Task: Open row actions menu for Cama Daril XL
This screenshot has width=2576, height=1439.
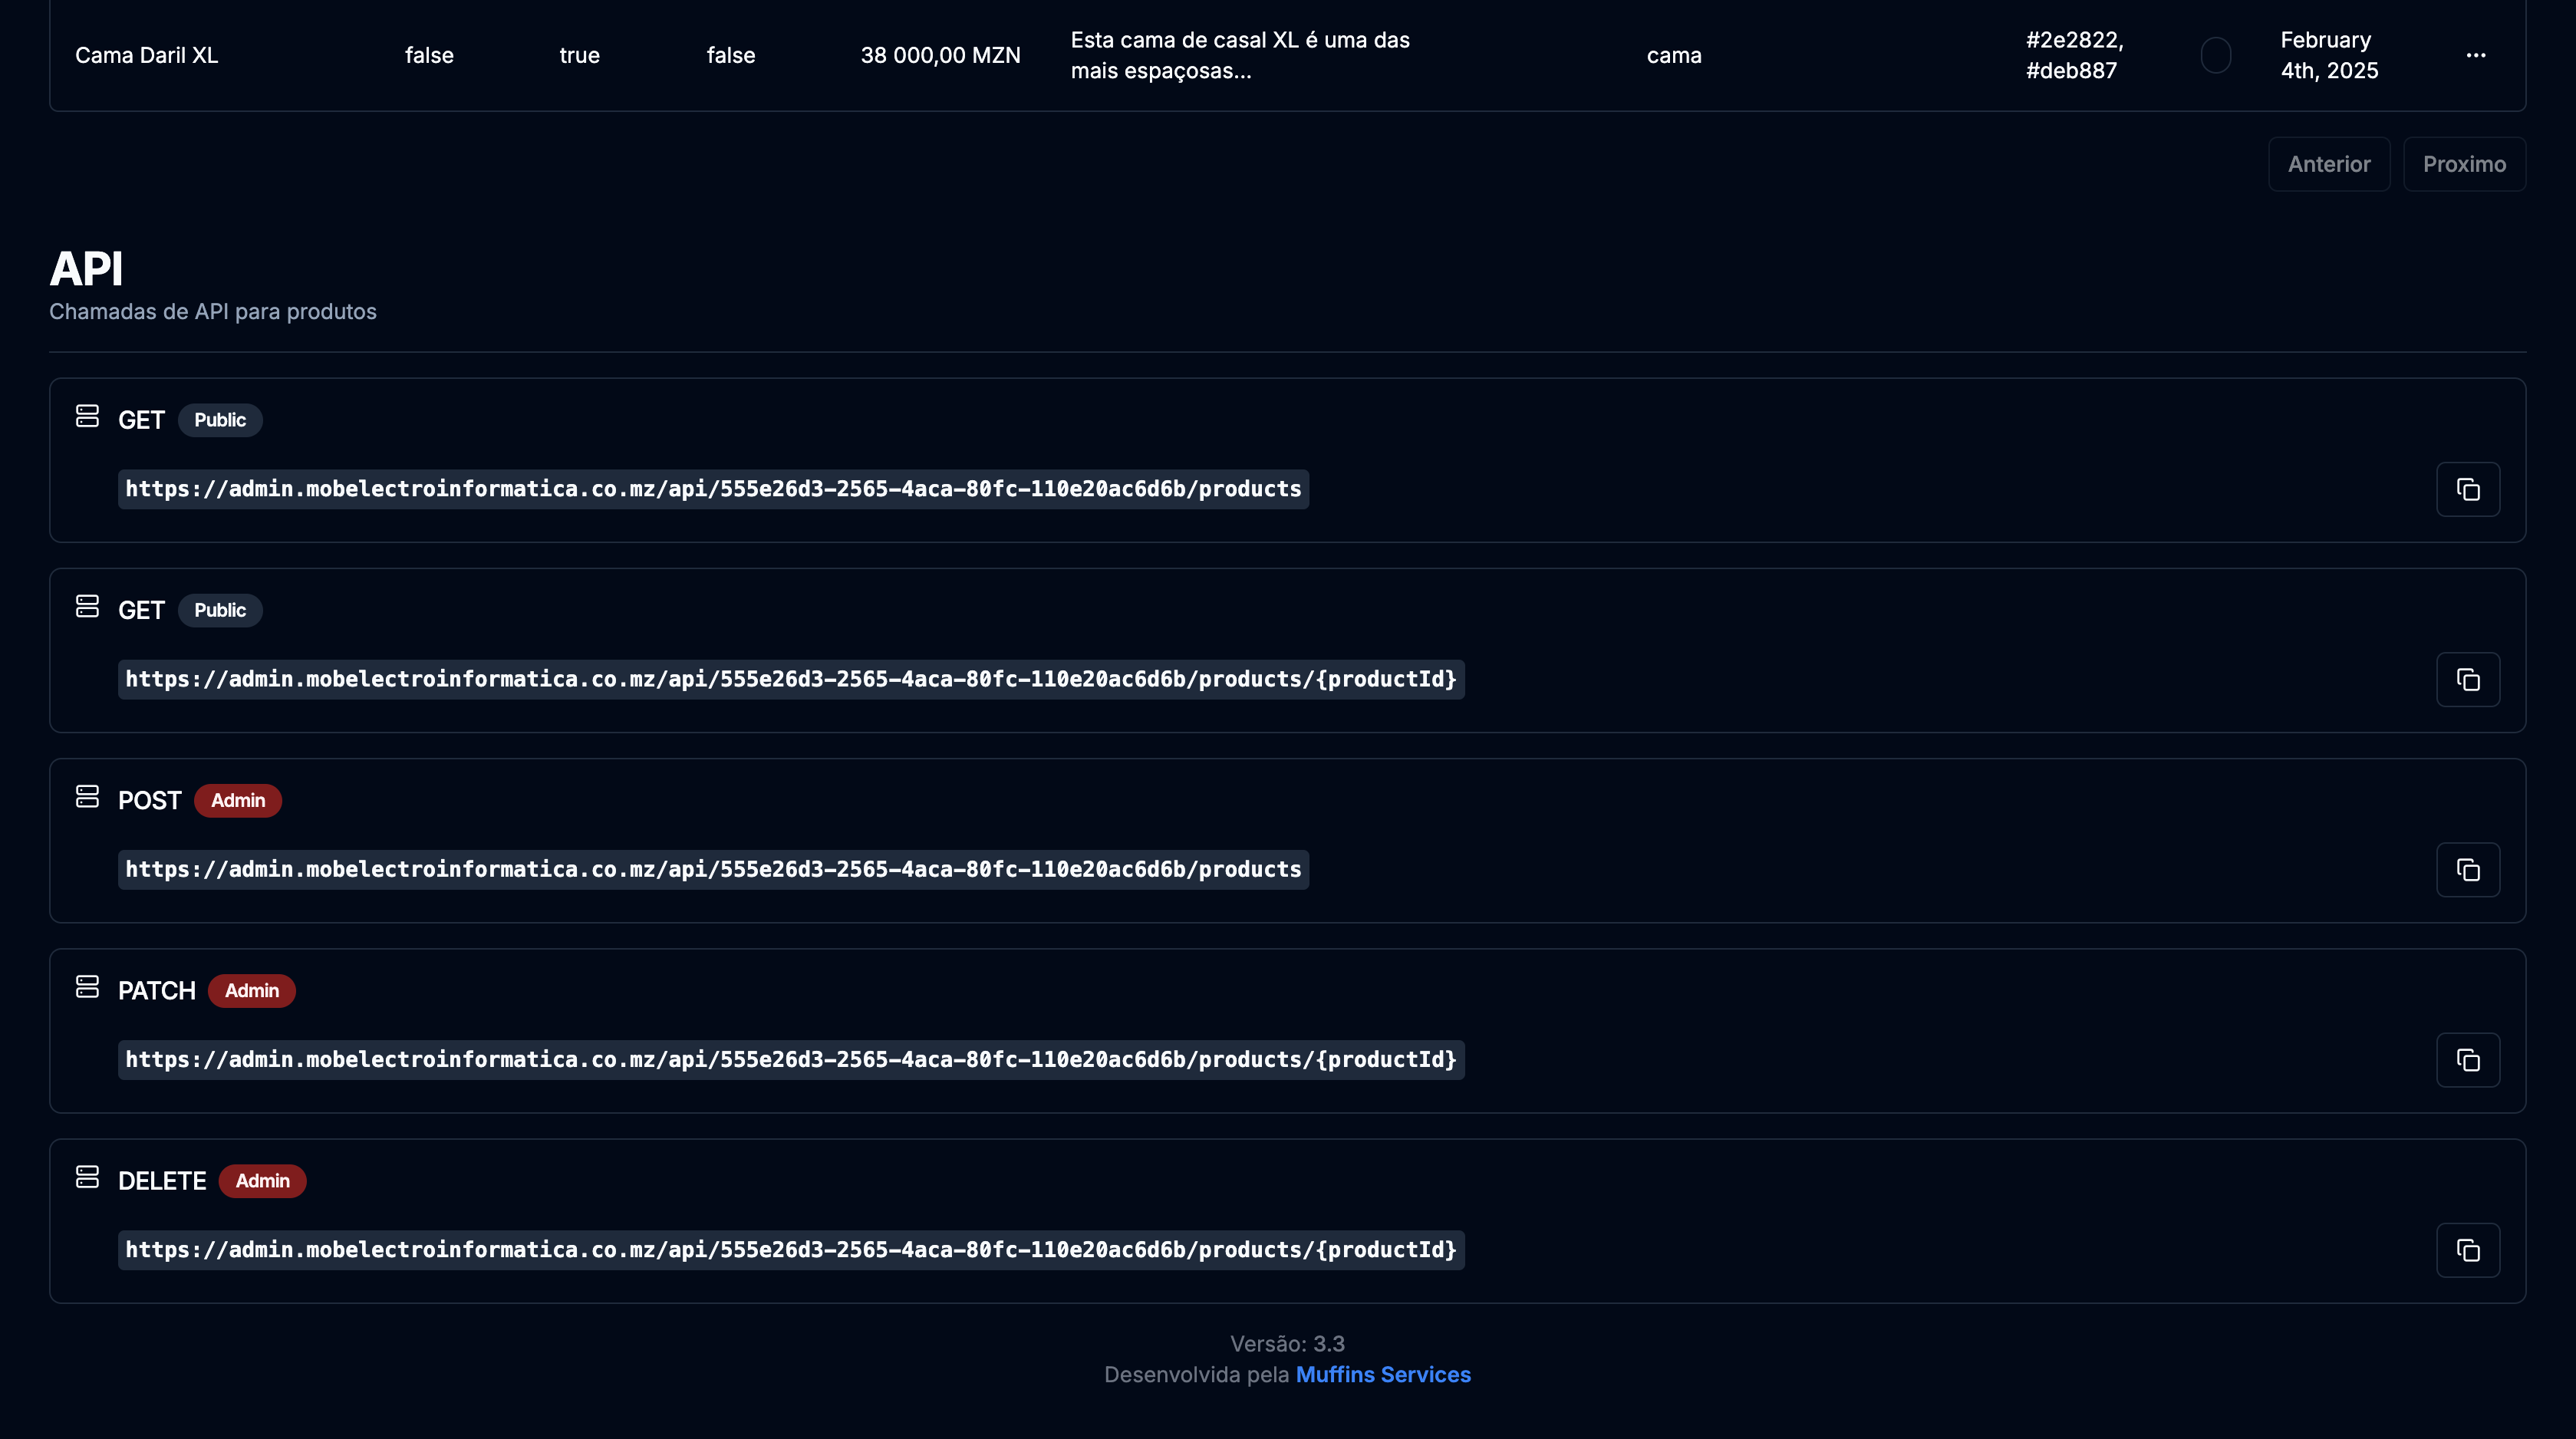Action: 2475,55
